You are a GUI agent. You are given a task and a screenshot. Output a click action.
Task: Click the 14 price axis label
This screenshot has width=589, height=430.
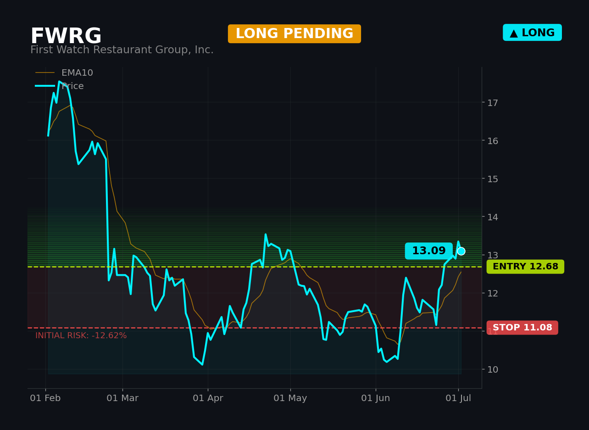[493, 217]
